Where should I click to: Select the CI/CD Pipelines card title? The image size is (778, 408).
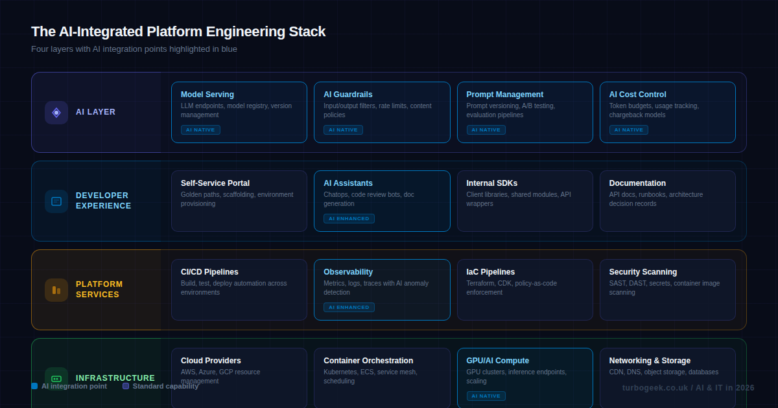tap(209, 272)
